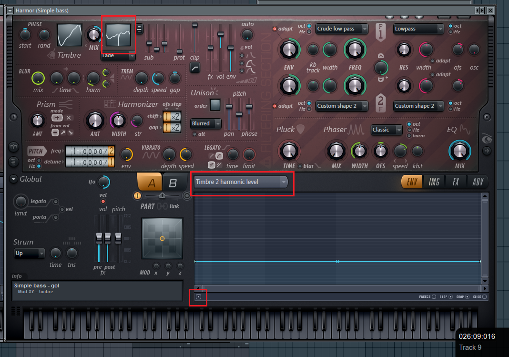Open the Lowpass resonance type dropdown

(x=418, y=29)
